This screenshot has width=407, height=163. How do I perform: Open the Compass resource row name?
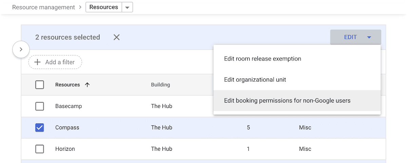tap(67, 128)
